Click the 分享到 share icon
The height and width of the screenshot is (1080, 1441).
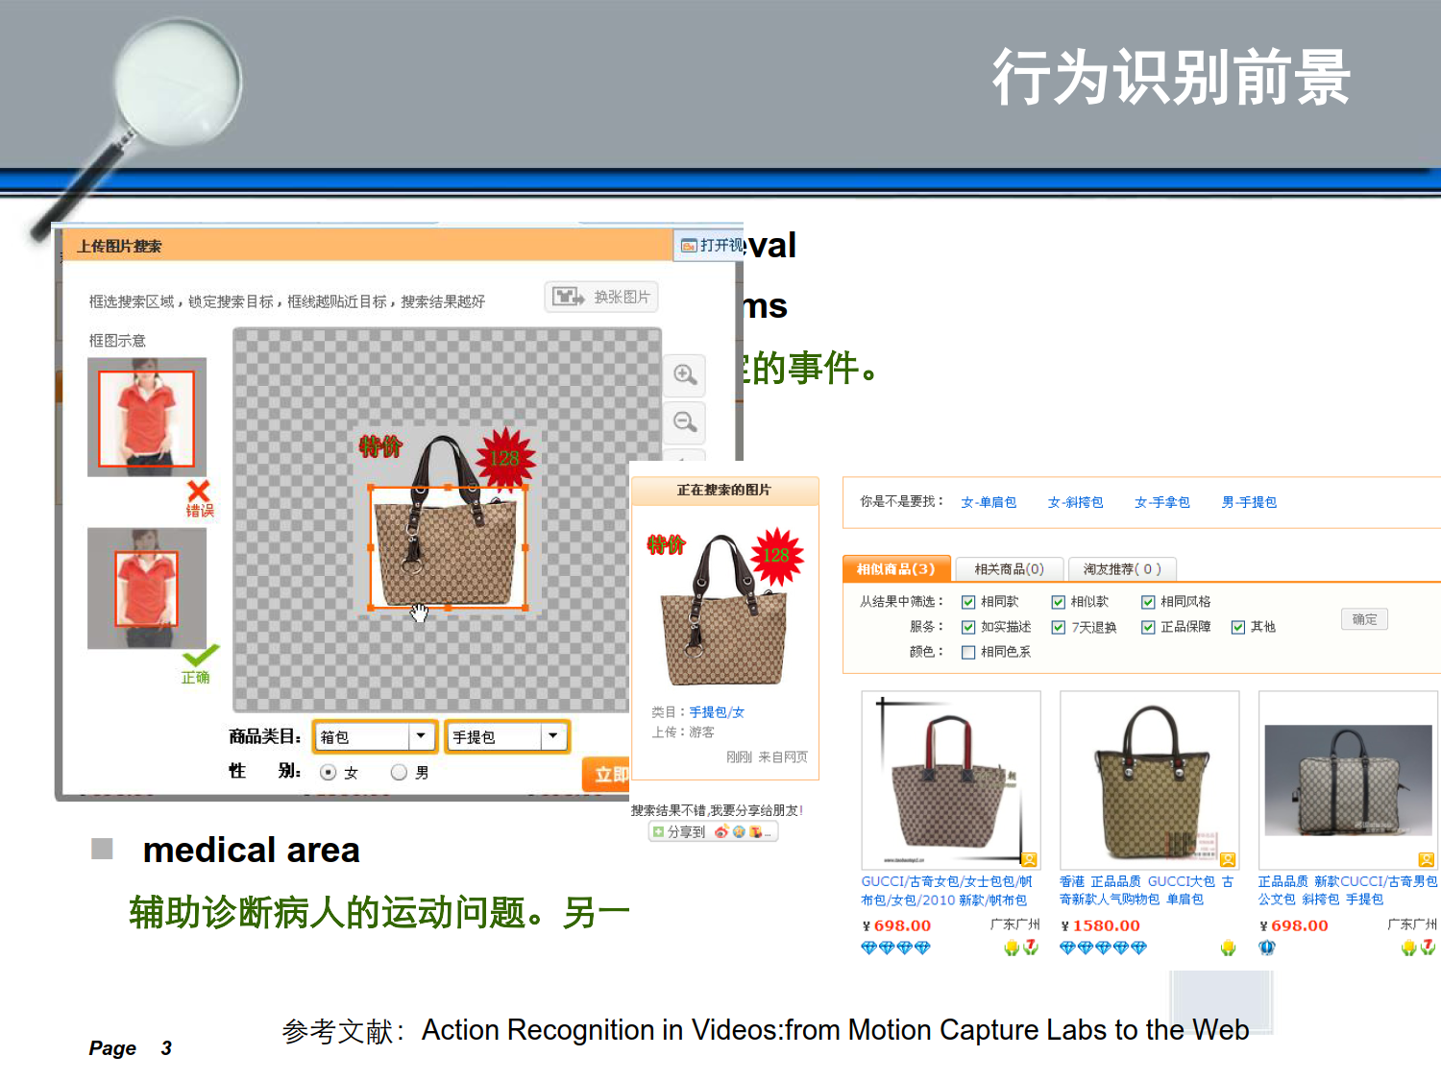658,832
